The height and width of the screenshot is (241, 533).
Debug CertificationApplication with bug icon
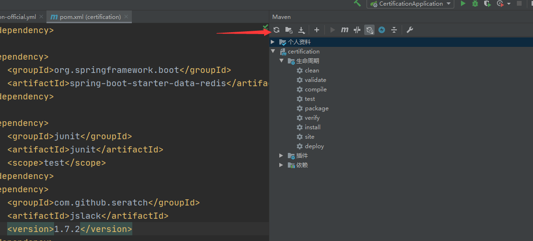click(475, 3)
